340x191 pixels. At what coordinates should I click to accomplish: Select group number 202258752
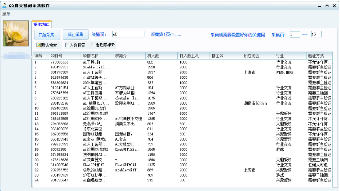tap(59, 170)
